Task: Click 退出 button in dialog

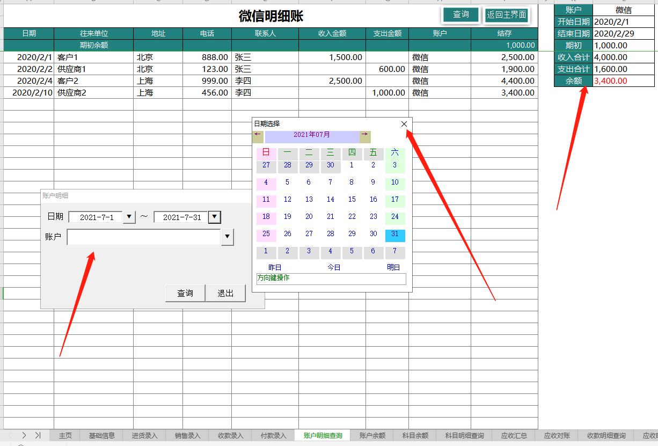Action: [225, 293]
